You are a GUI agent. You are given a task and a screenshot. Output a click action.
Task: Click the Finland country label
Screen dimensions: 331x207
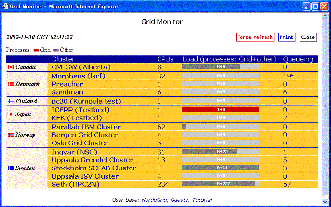tap(26, 101)
